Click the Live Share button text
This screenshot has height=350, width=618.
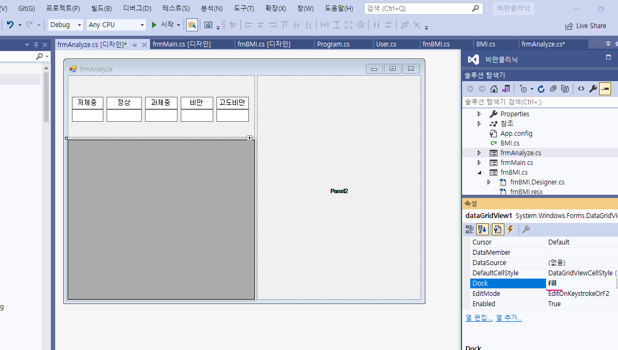pos(591,26)
